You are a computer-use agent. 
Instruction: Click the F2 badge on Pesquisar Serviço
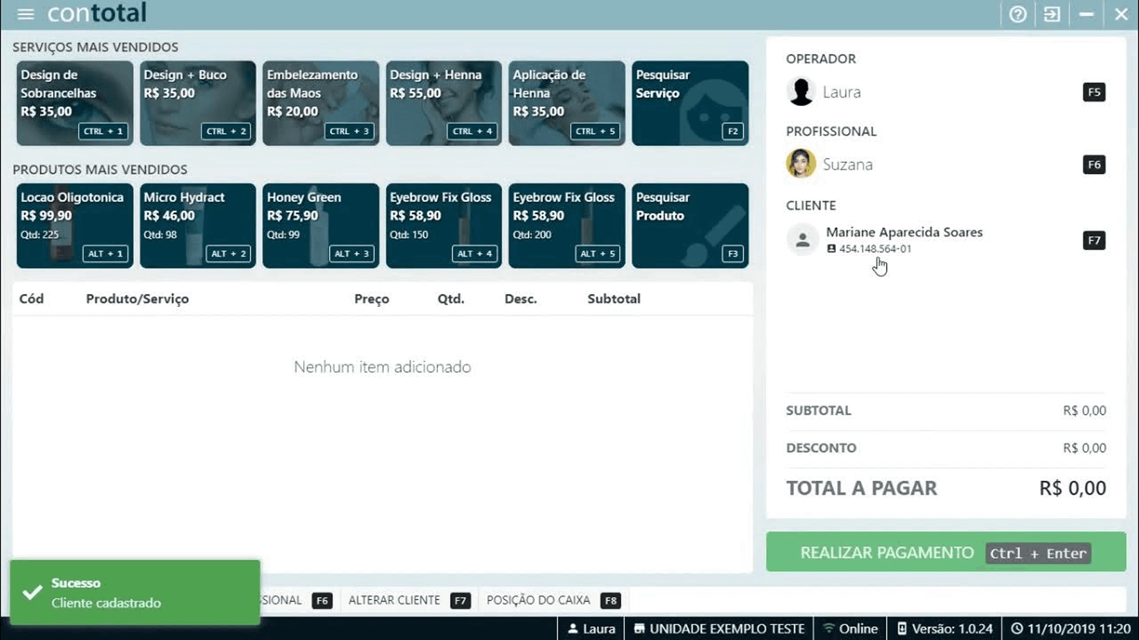click(x=733, y=131)
